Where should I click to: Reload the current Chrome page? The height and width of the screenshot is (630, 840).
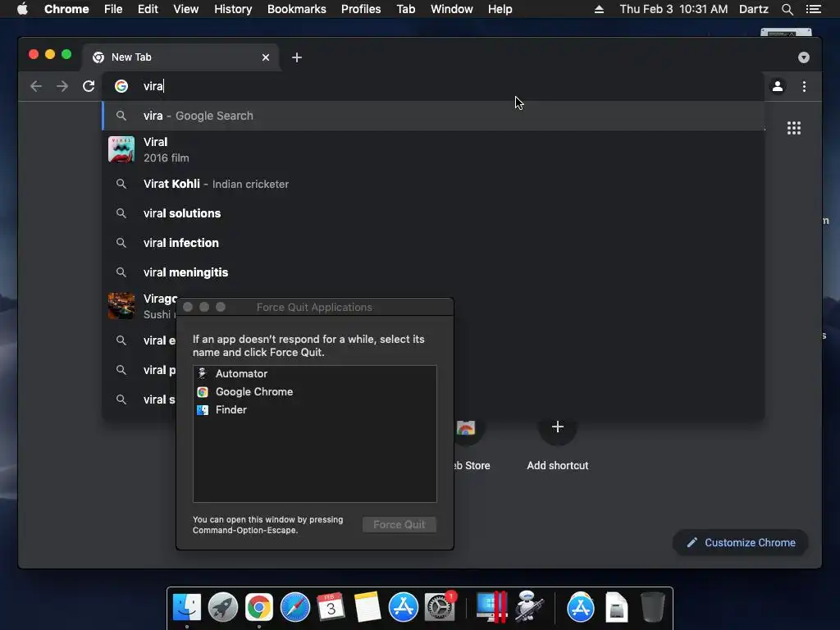(x=89, y=86)
